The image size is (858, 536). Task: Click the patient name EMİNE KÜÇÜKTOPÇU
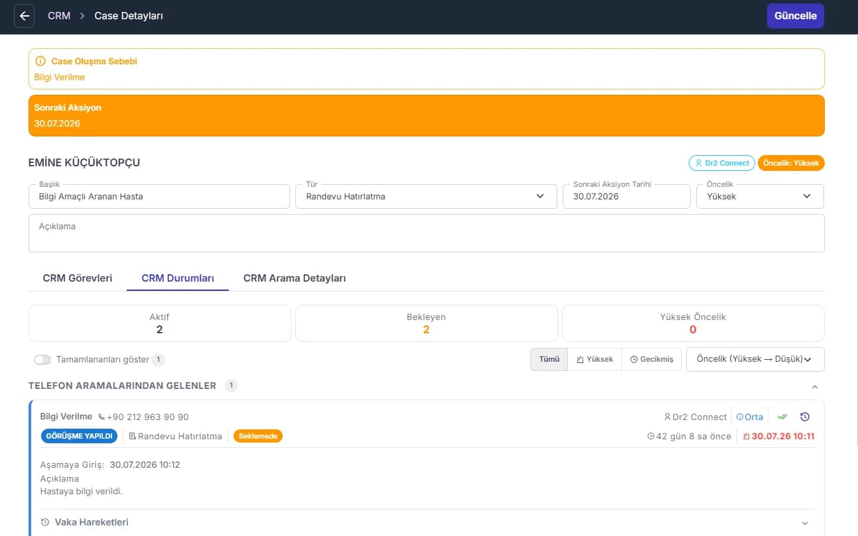pos(84,163)
